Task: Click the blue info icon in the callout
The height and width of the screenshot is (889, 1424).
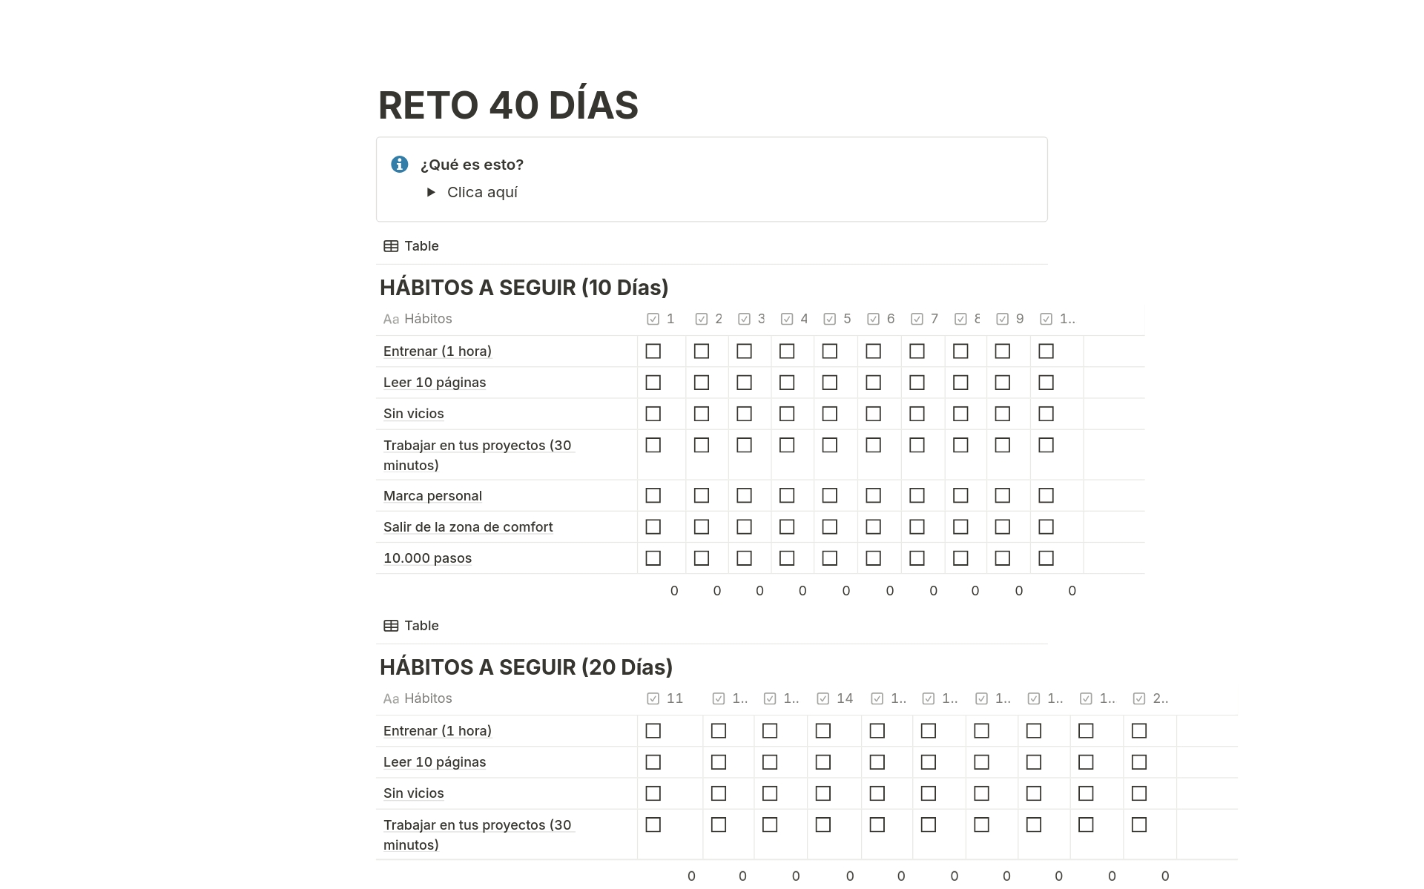Action: 400,165
